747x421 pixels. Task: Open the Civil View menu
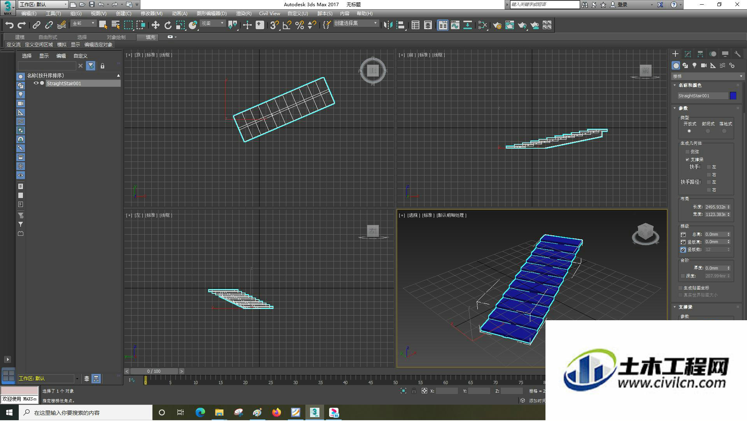click(270, 14)
